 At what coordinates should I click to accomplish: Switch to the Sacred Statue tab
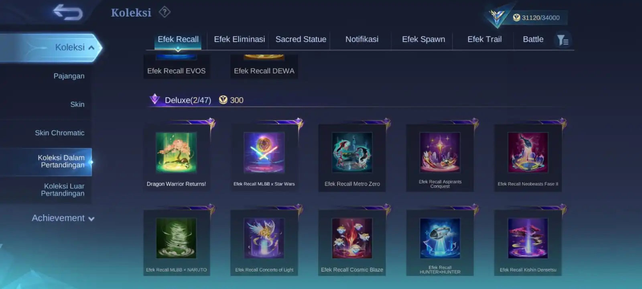point(301,39)
